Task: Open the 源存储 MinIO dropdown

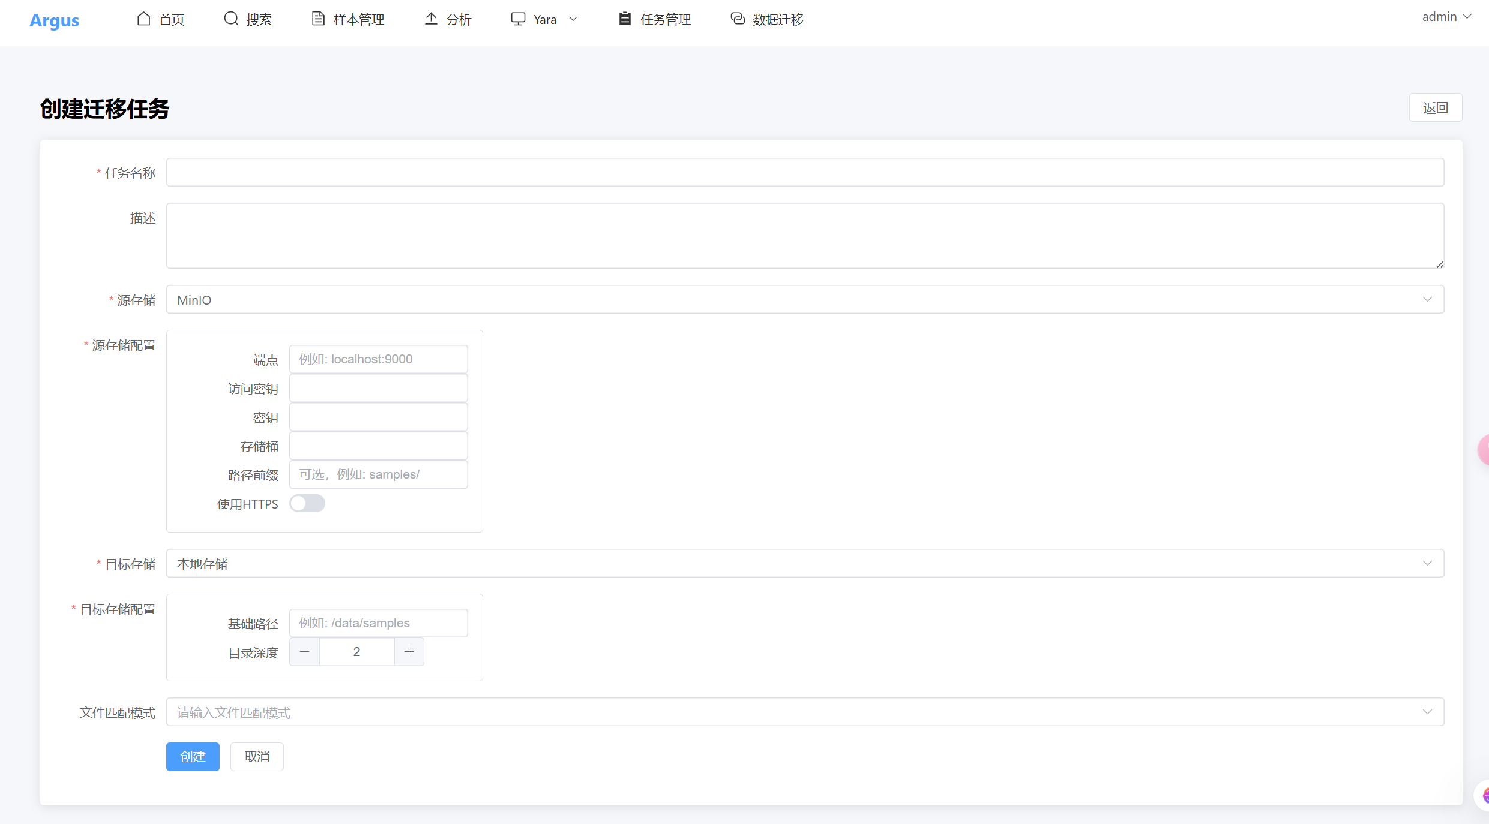Action: point(804,299)
